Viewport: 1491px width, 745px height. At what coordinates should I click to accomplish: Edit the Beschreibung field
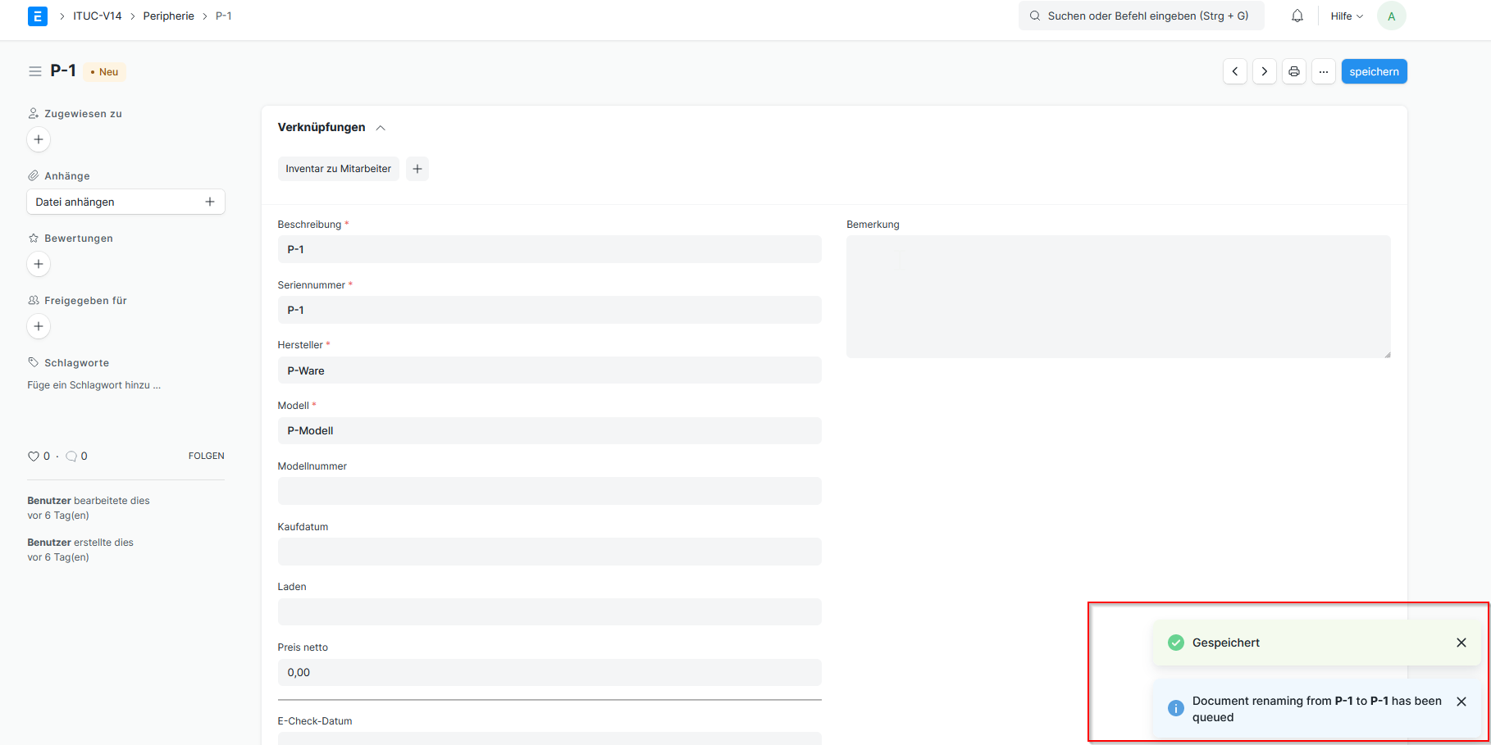[549, 249]
